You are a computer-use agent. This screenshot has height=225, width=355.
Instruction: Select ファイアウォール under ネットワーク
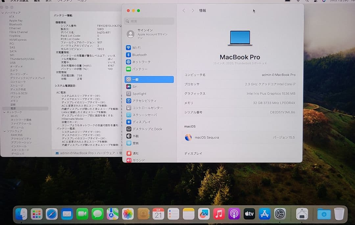click(x=21, y=124)
